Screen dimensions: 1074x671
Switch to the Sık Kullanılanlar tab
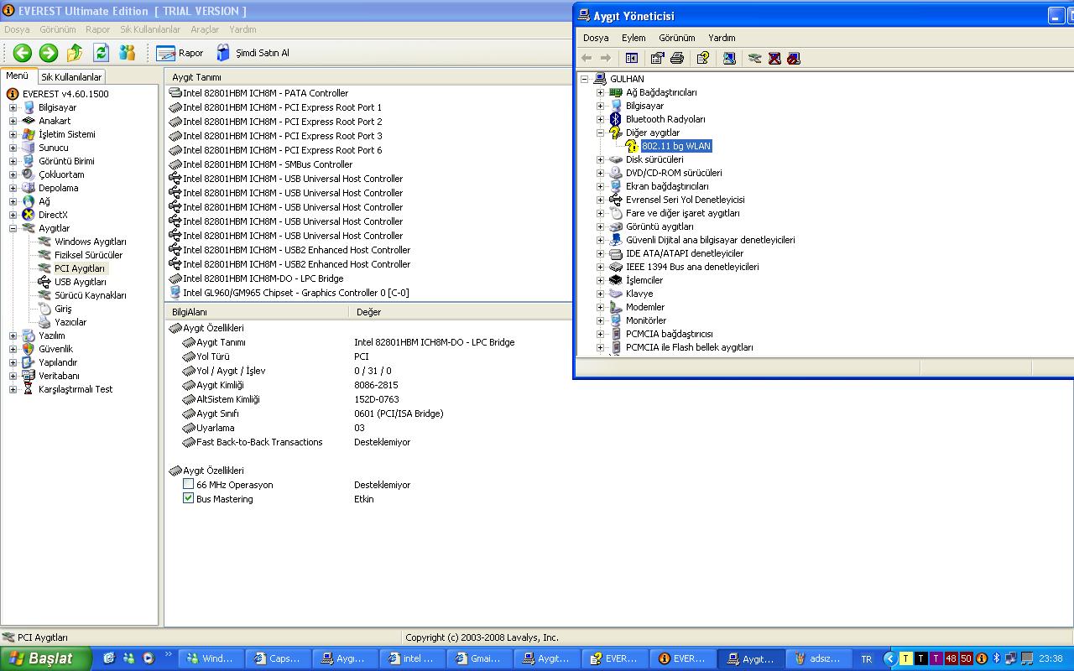pyautogui.click(x=71, y=77)
